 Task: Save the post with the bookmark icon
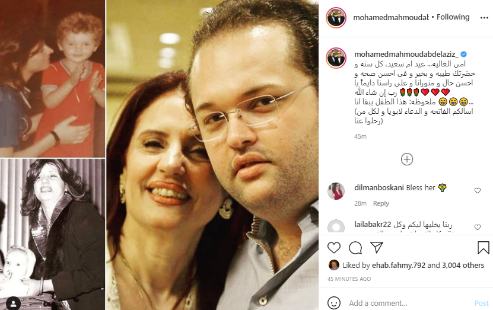tap(484, 248)
